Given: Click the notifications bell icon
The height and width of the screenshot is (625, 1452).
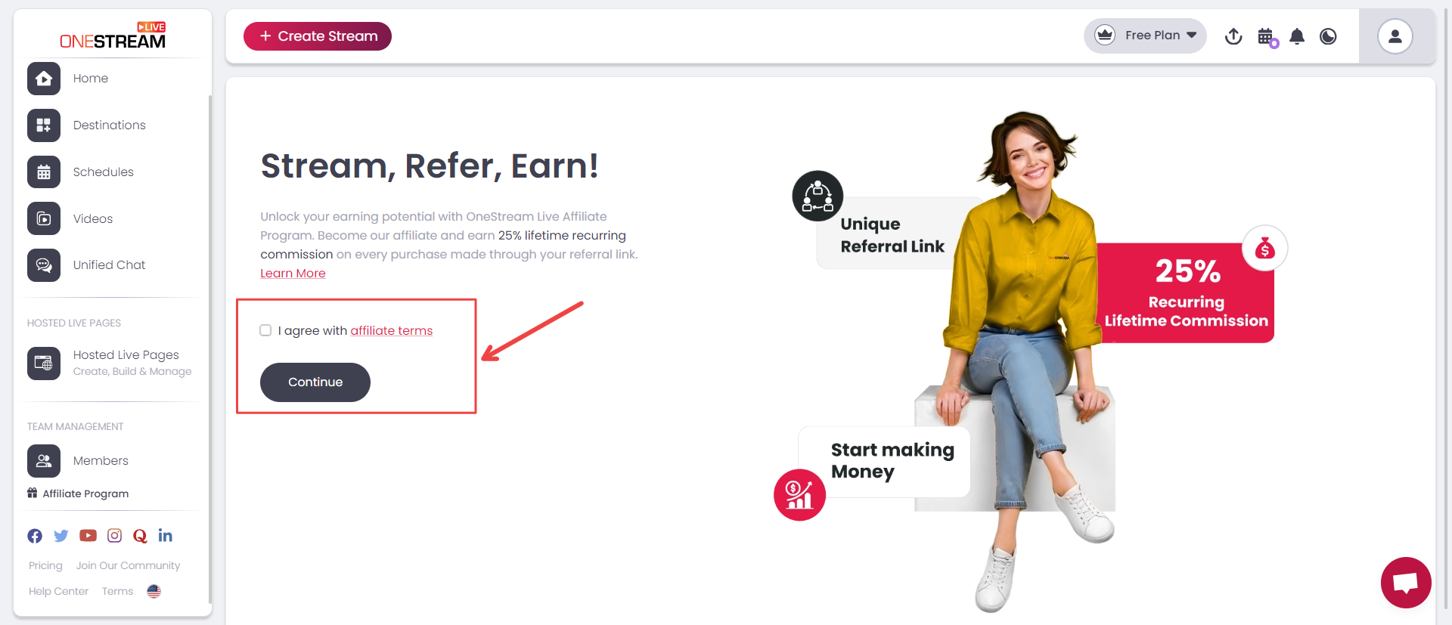Looking at the screenshot, I should pos(1297,36).
